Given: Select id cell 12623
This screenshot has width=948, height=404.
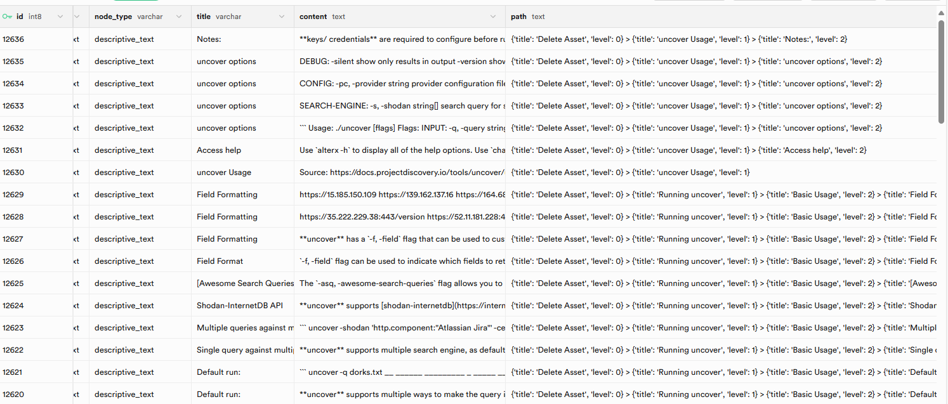Looking at the screenshot, I should pyautogui.click(x=36, y=328).
